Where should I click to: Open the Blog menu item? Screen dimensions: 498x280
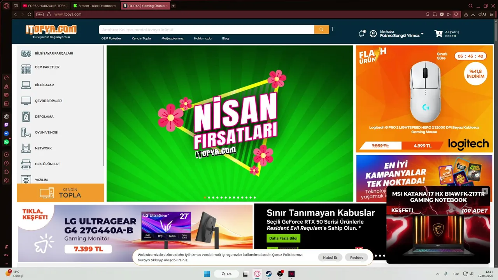click(x=225, y=38)
